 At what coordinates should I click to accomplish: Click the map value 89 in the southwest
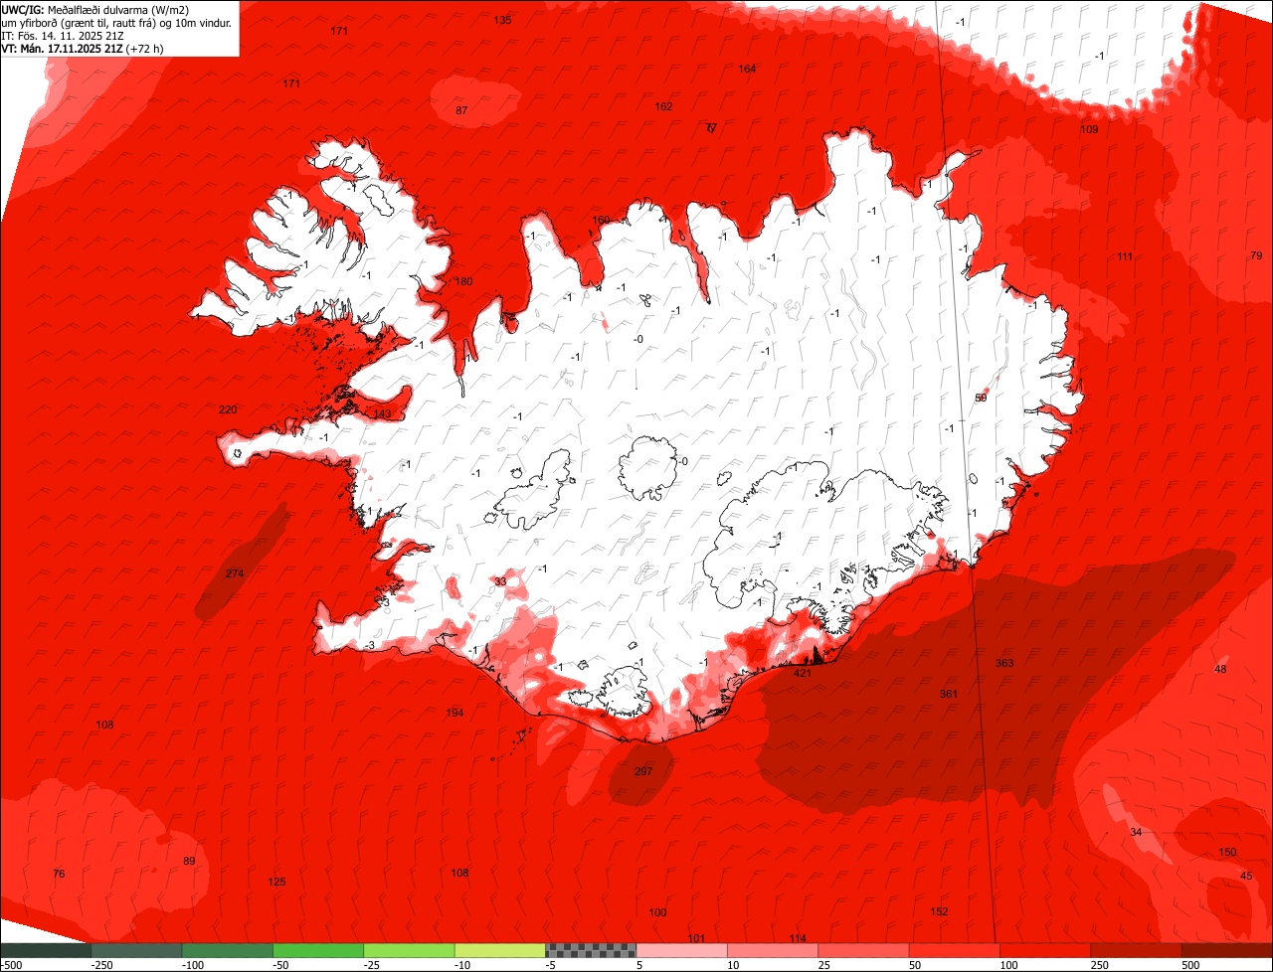pyautogui.click(x=189, y=861)
